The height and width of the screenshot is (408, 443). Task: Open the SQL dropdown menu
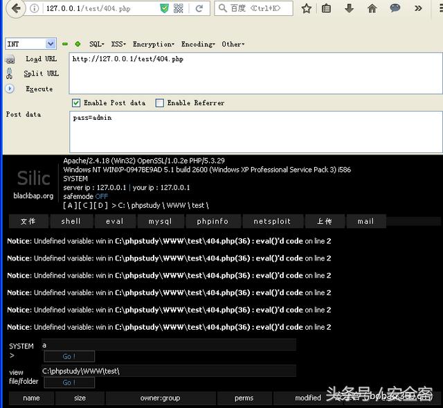(97, 44)
